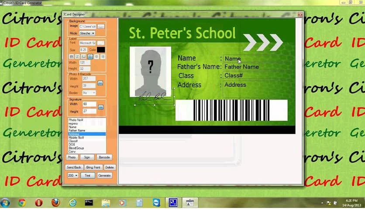Select 'BloodGroup' in the field list
This screenshot has height=211, width=365.
tap(86, 148)
